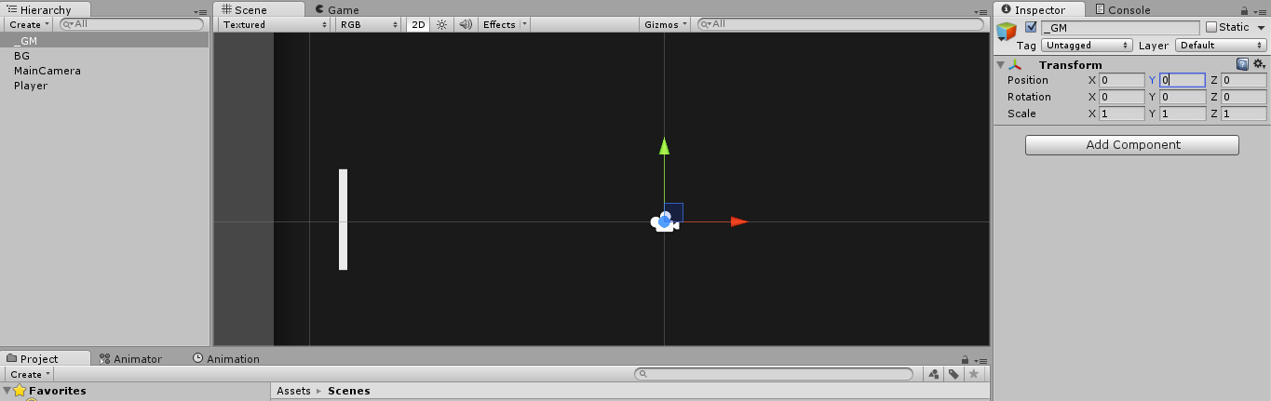
Task: Click the camera gizmo icon in scene
Action: tap(663, 221)
